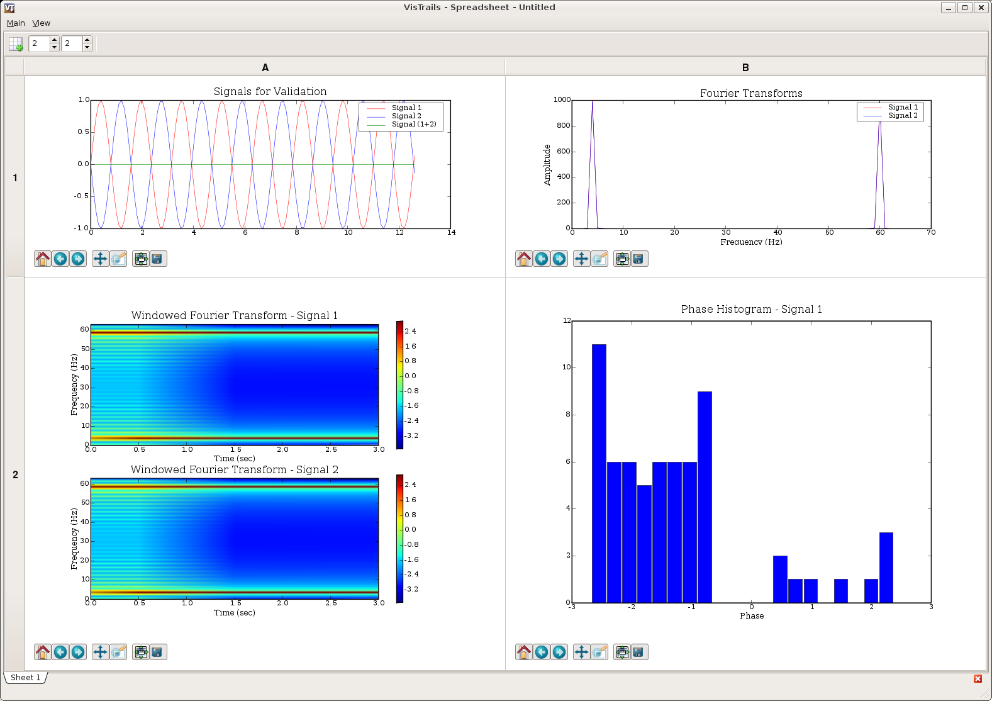Select the Sheet 1 tab
This screenshot has height=701, width=992.
point(25,678)
